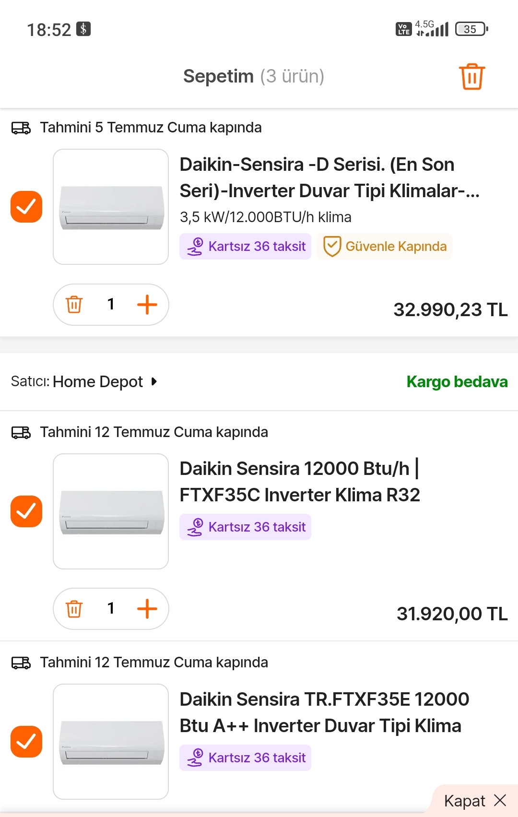
Task: Tap the first item's Kartsız 36 taksit badge
Action: tap(246, 246)
